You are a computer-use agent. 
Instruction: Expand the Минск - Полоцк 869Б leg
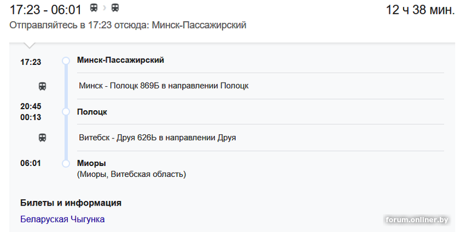click(x=164, y=86)
